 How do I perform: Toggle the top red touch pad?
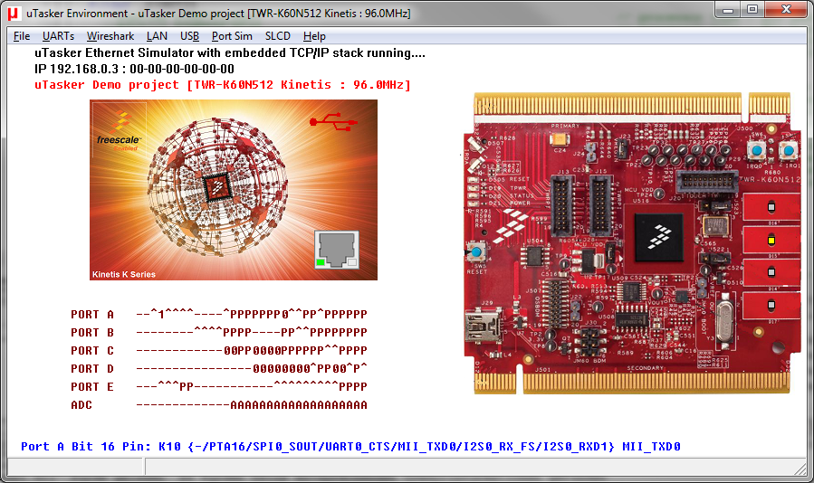(772, 207)
